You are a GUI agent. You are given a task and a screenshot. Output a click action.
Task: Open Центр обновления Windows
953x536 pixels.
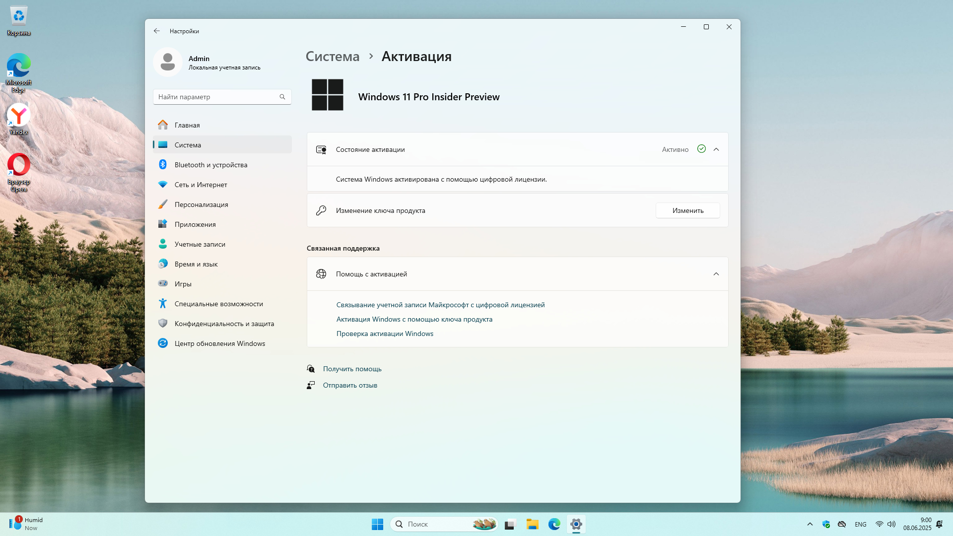219,343
